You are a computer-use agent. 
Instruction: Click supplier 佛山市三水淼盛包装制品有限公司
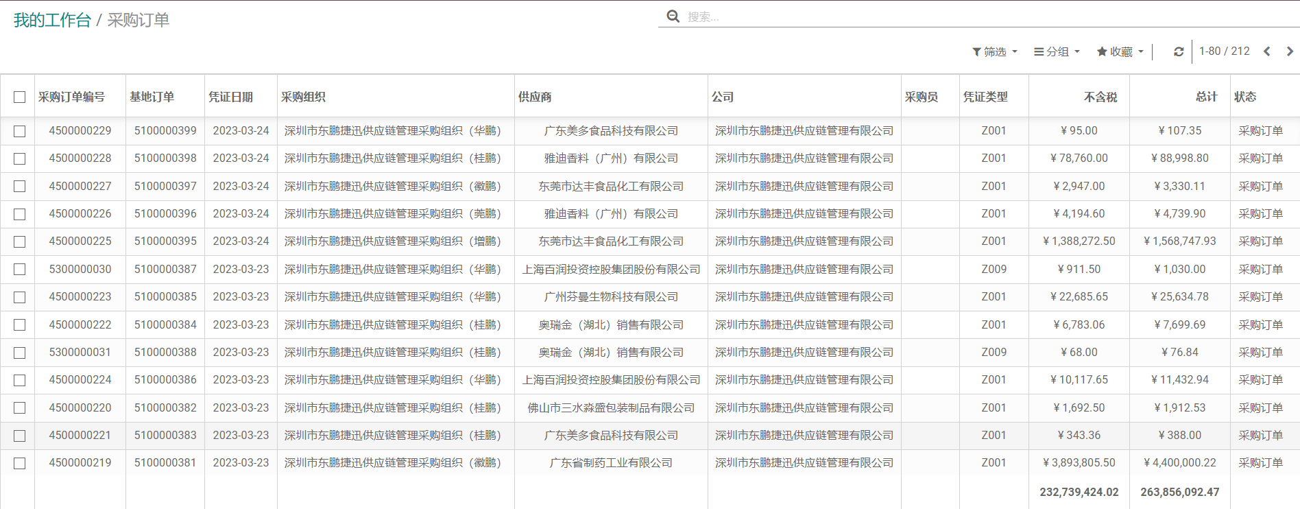[611, 407]
